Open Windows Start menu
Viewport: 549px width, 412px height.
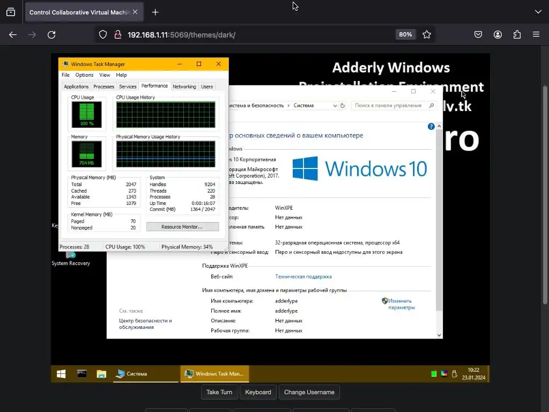[x=61, y=374]
